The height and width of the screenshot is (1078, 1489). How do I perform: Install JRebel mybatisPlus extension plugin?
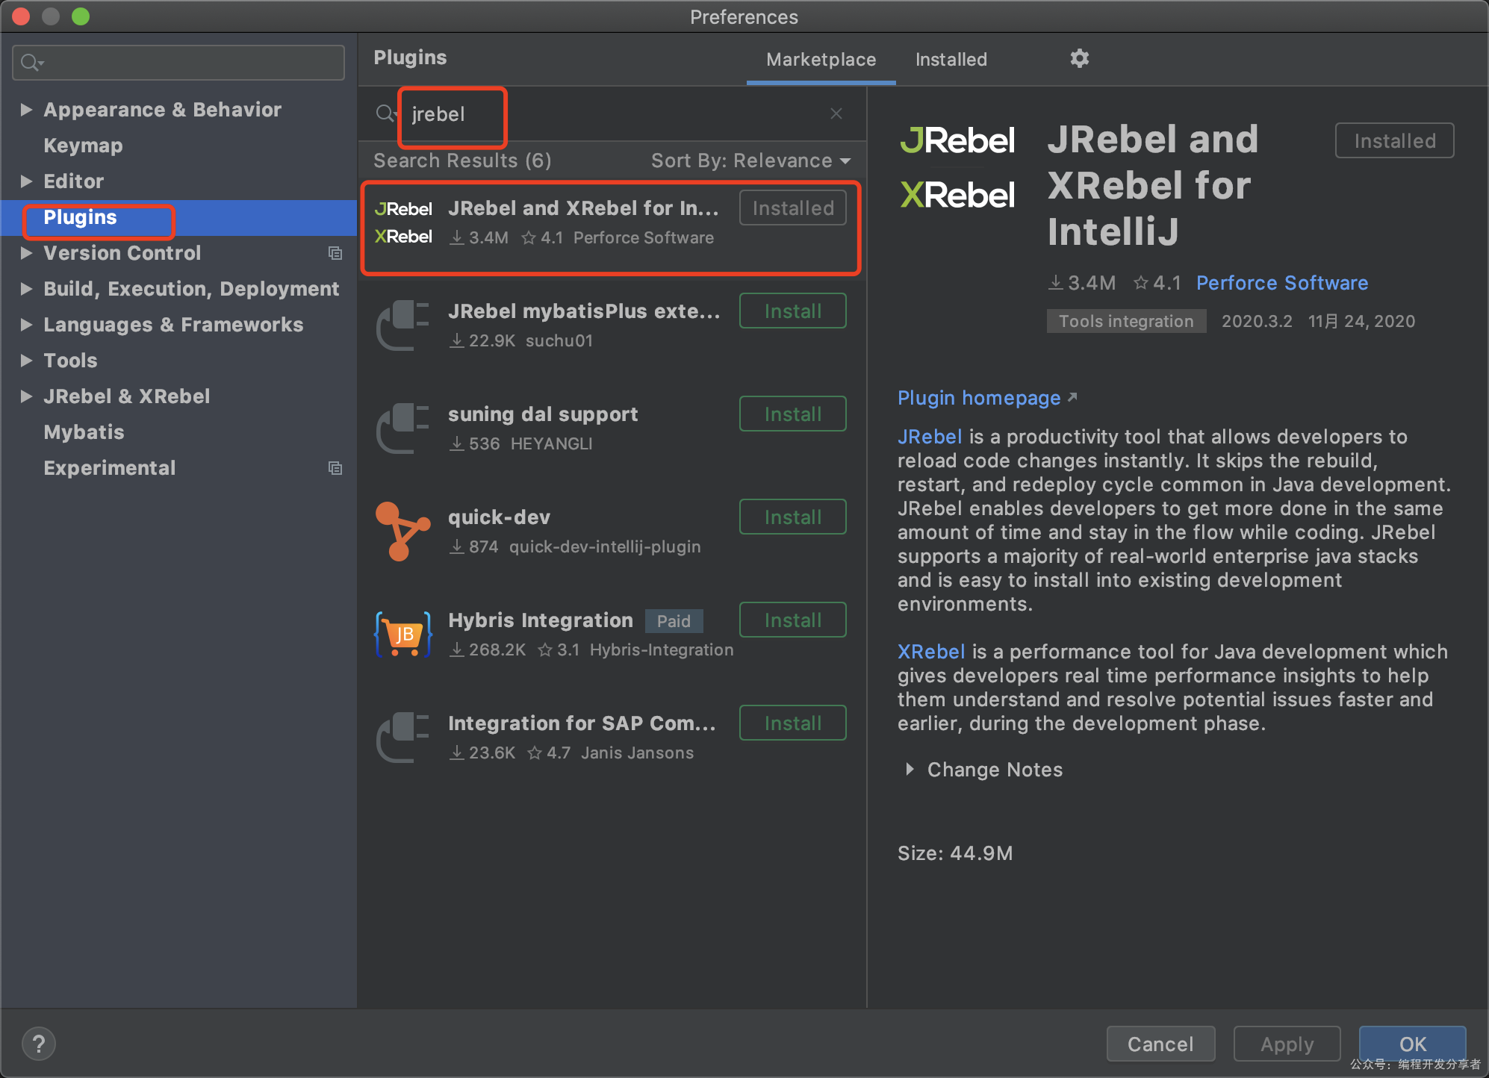pyautogui.click(x=792, y=311)
